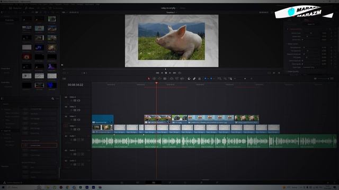This screenshot has width=339, height=190.
Task: Select the first green audio clip
Action: [103, 141]
